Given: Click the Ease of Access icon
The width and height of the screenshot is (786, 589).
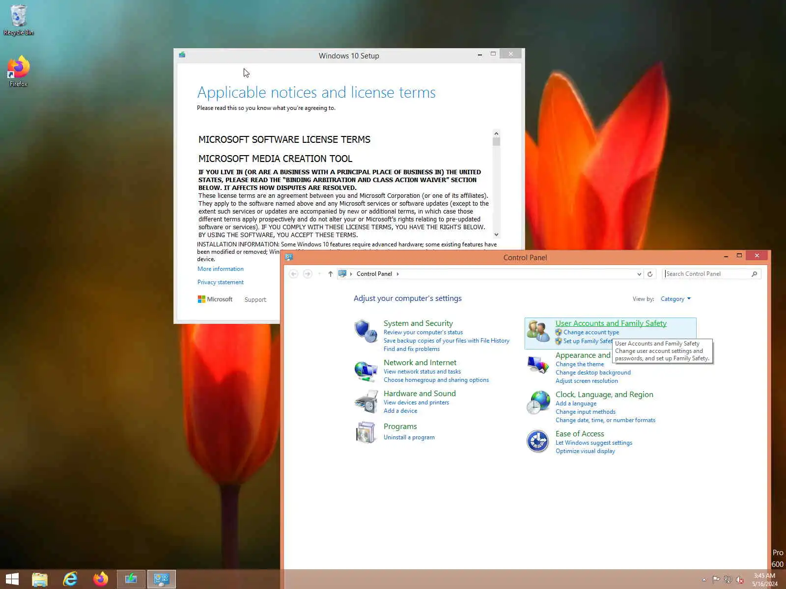Looking at the screenshot, I should point(538,441).
